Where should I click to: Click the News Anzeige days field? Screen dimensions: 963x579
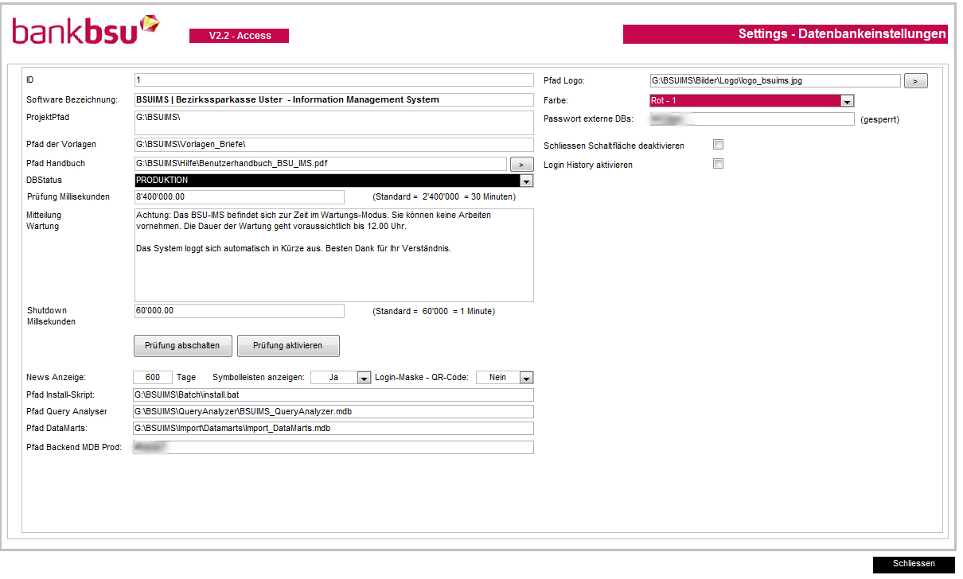point(152,377)
